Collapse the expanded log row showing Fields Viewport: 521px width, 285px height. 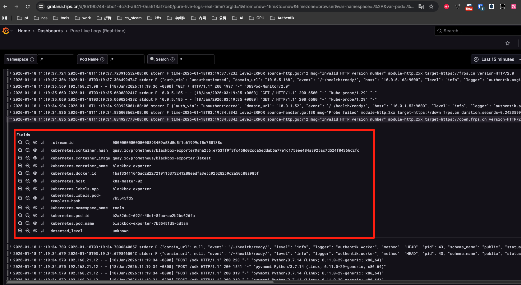[10, 119]
